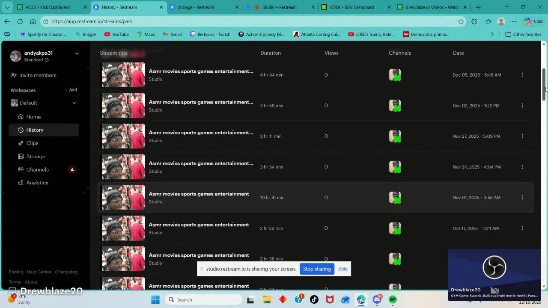The width and height of the screenshot is (548, 308).
Task: Open options for Oct 17, 2025 stream
Action: coord(522,228)
